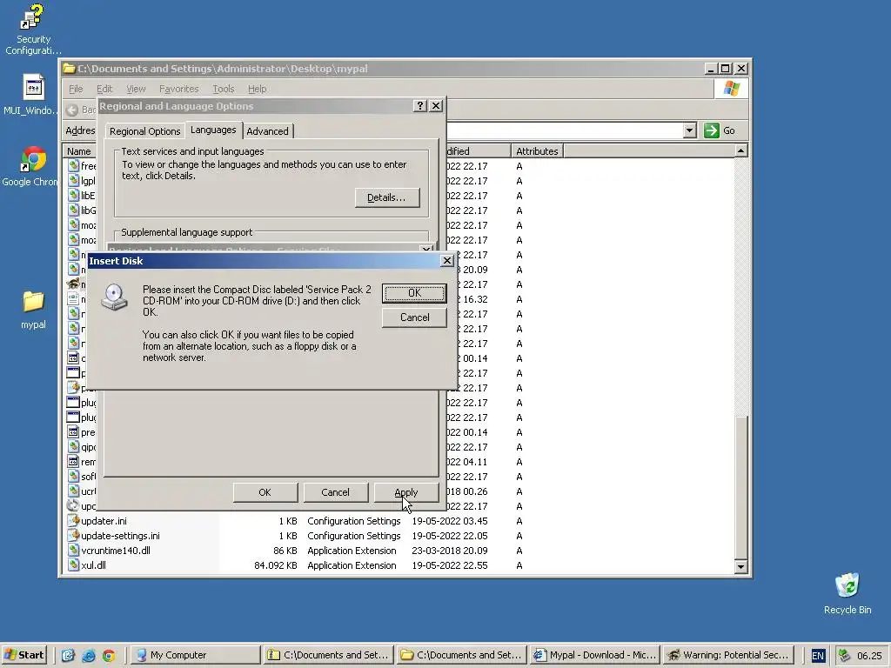The height and width of the screenshot is (668, 891).
Task: Open the View menu in Explorer
Action: point(136,89)
